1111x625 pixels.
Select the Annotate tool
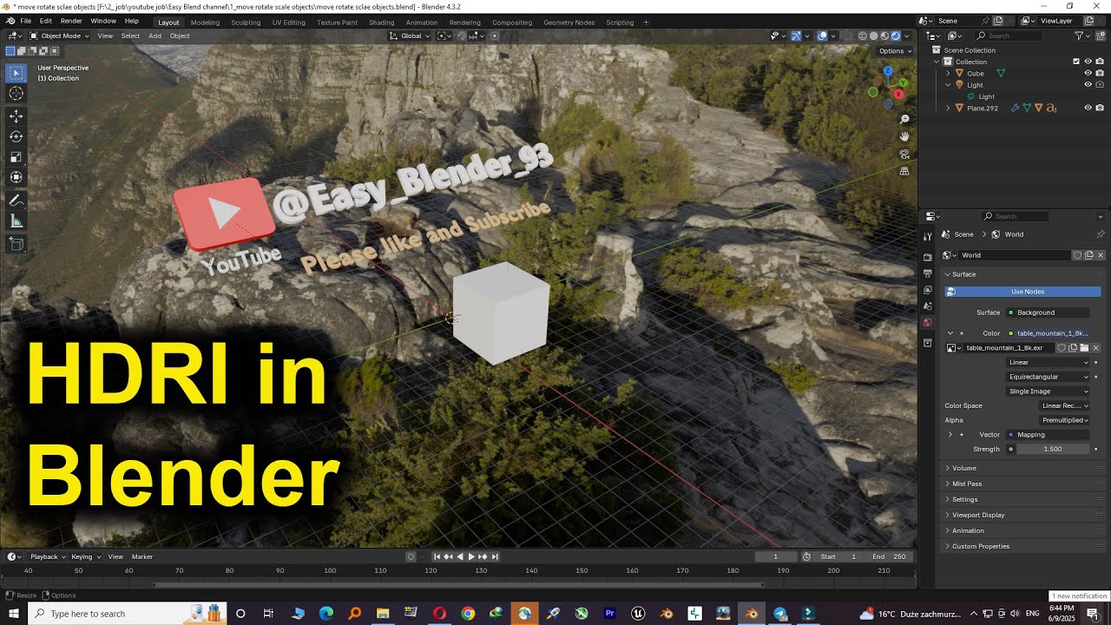[x=16, y=201]
